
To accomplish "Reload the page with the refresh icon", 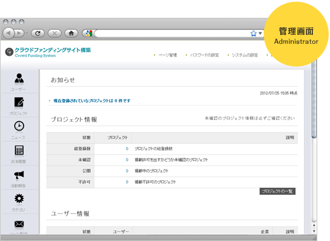I will (x=38, y=33).
